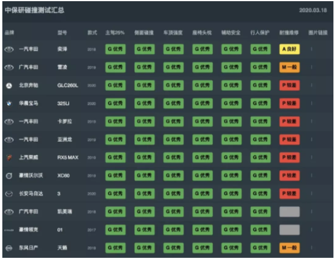Select the 行人保护 column header
The image size is (334, 259).
(x=260, y=33)
